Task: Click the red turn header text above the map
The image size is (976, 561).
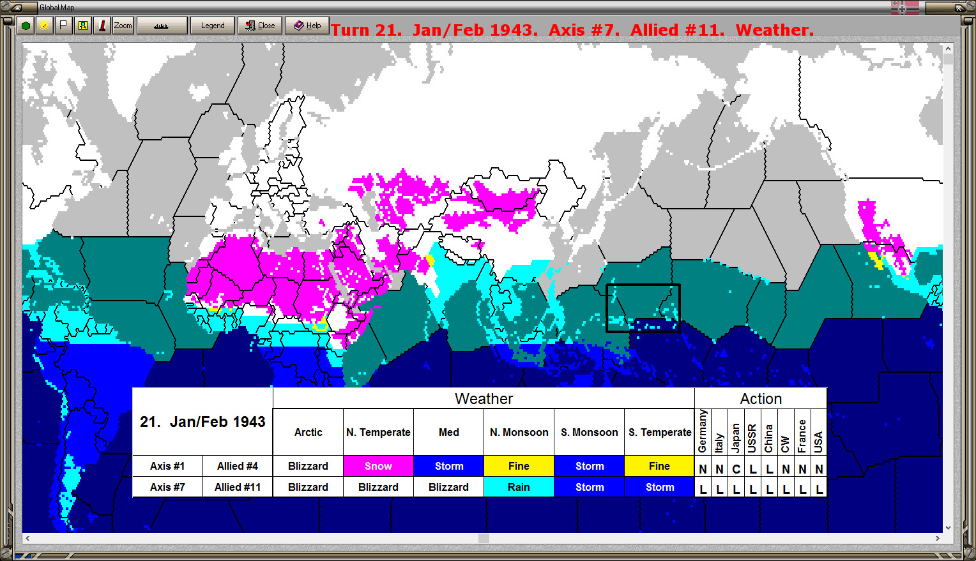Action: (x=572, y=30)
